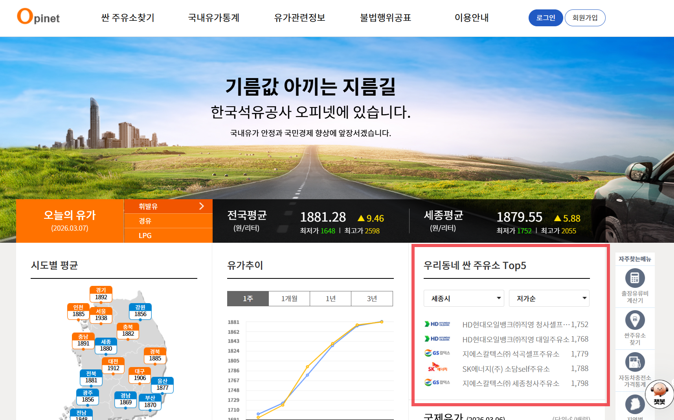This screenshot has width=674, height=420.
Task: Open the 싼주유소 찾기 location pin icon
Action: tap(635, 320)
